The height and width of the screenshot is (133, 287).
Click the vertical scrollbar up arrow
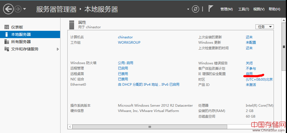tap(284, 20)
